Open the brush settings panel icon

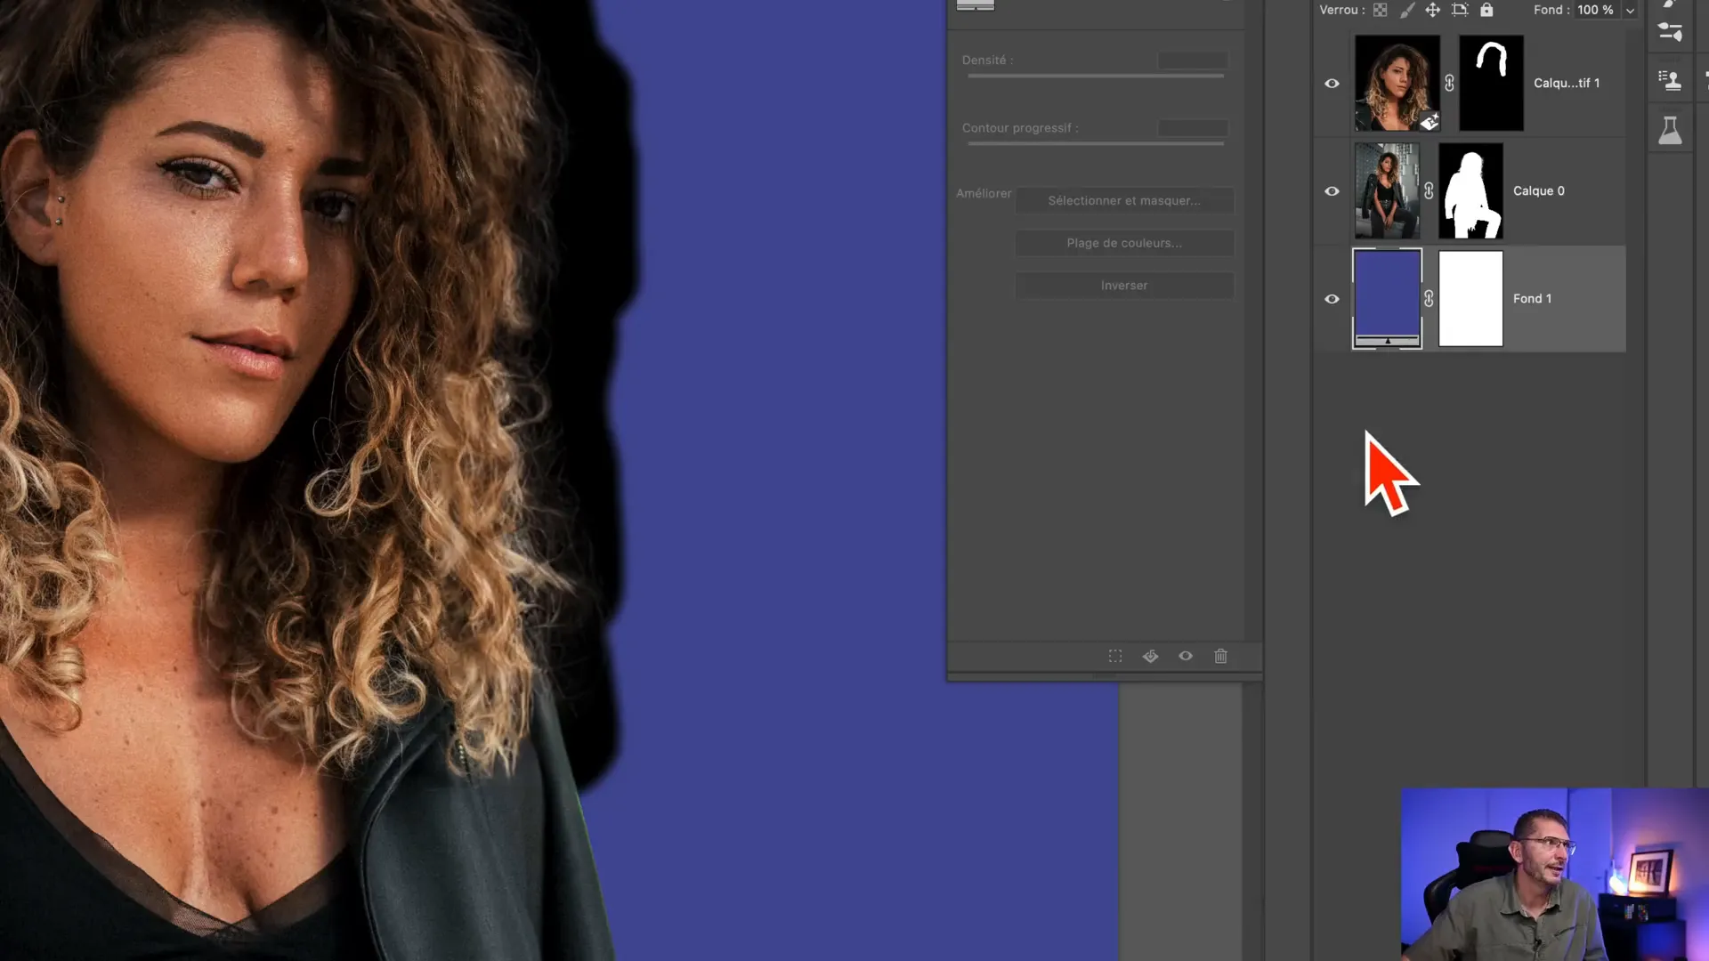(1670, 32)
